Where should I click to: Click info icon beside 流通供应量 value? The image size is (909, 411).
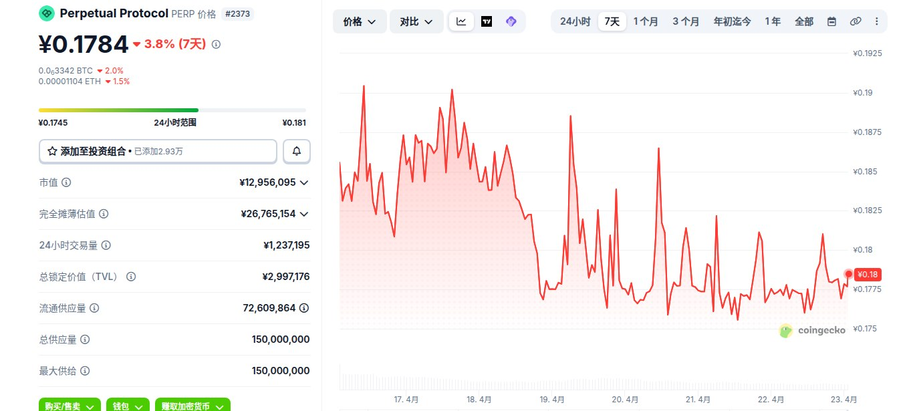[x=304, y=308]
